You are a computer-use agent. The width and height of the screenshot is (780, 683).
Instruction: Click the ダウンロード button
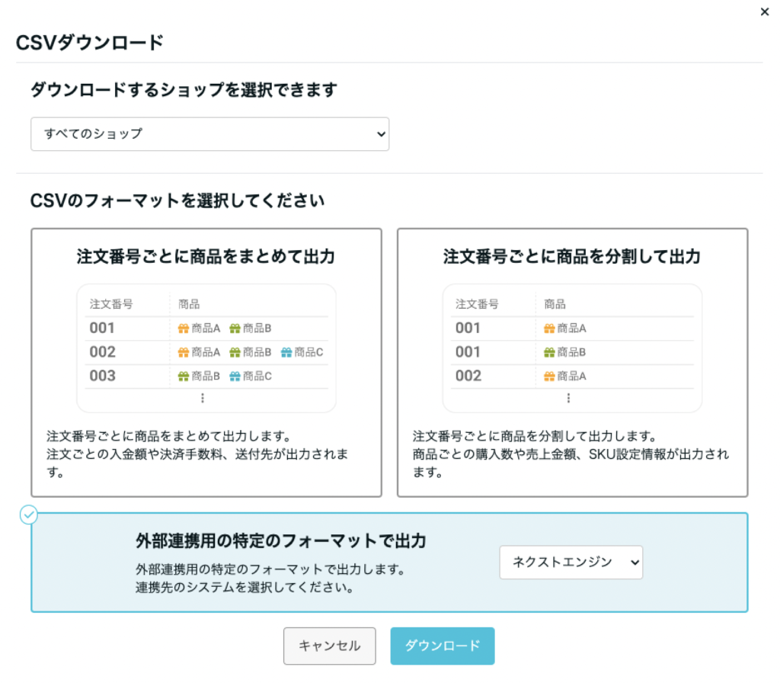point(443,646)
